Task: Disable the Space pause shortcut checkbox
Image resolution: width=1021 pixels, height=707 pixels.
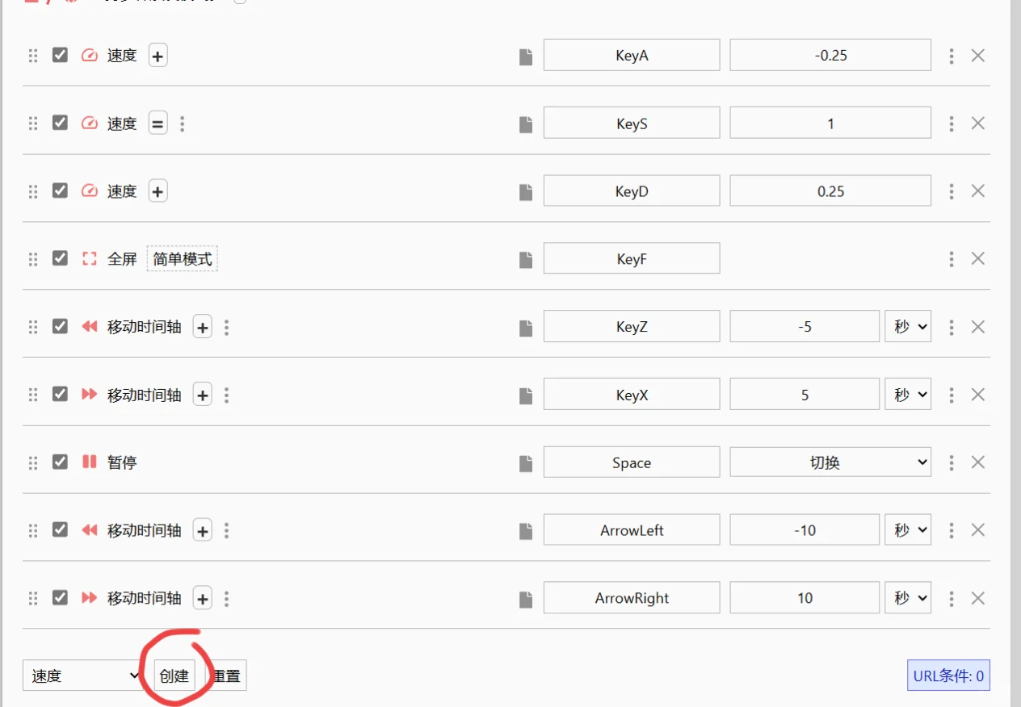Action: tap(60, 462)
